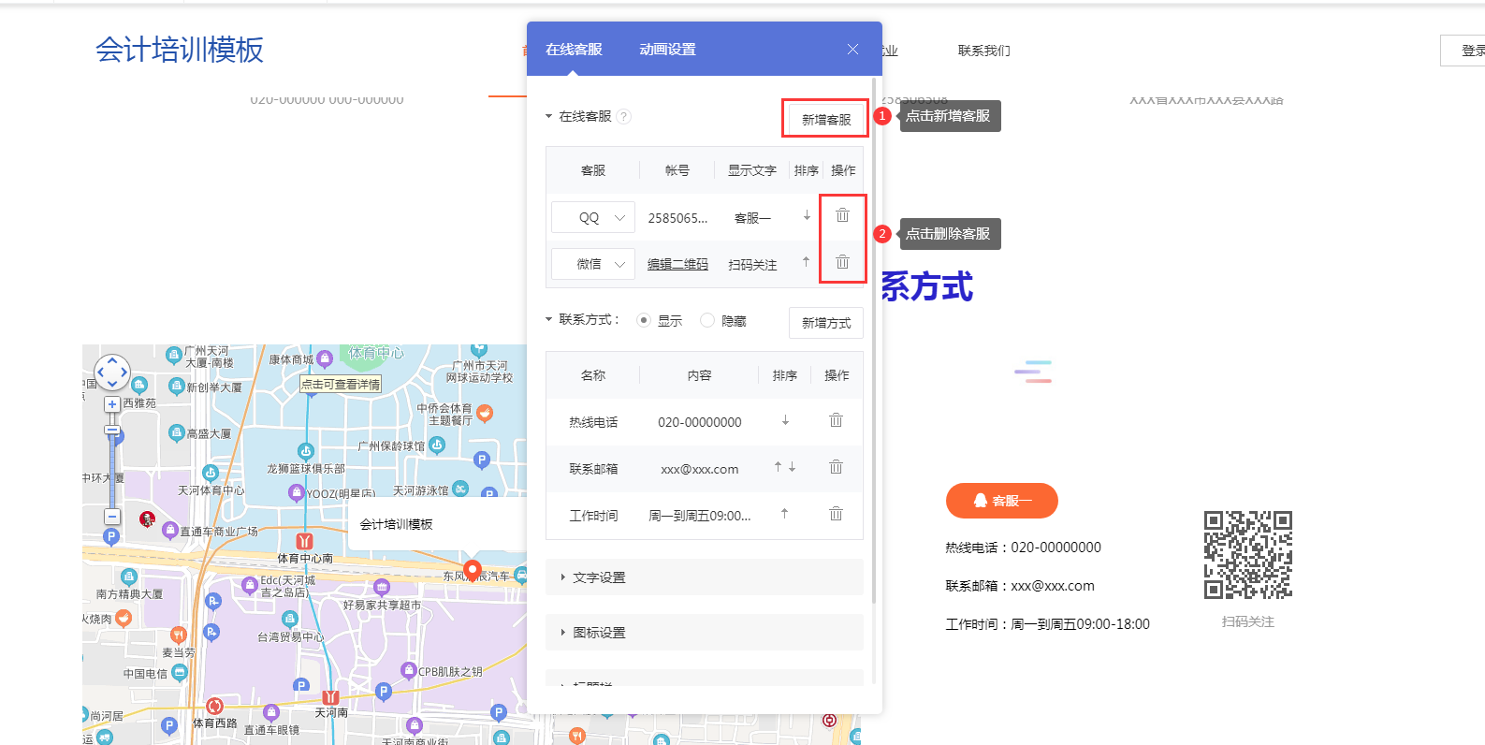Viewport: 1485px width, 745px height.
Task: Select 隐藏 radio for 联系方式
Action: point(707,320)
